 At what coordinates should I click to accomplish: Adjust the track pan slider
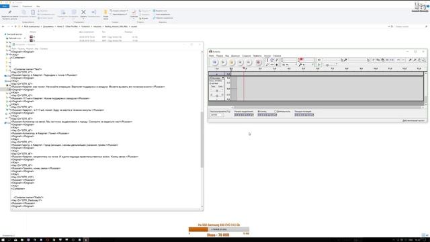point(217,95)
